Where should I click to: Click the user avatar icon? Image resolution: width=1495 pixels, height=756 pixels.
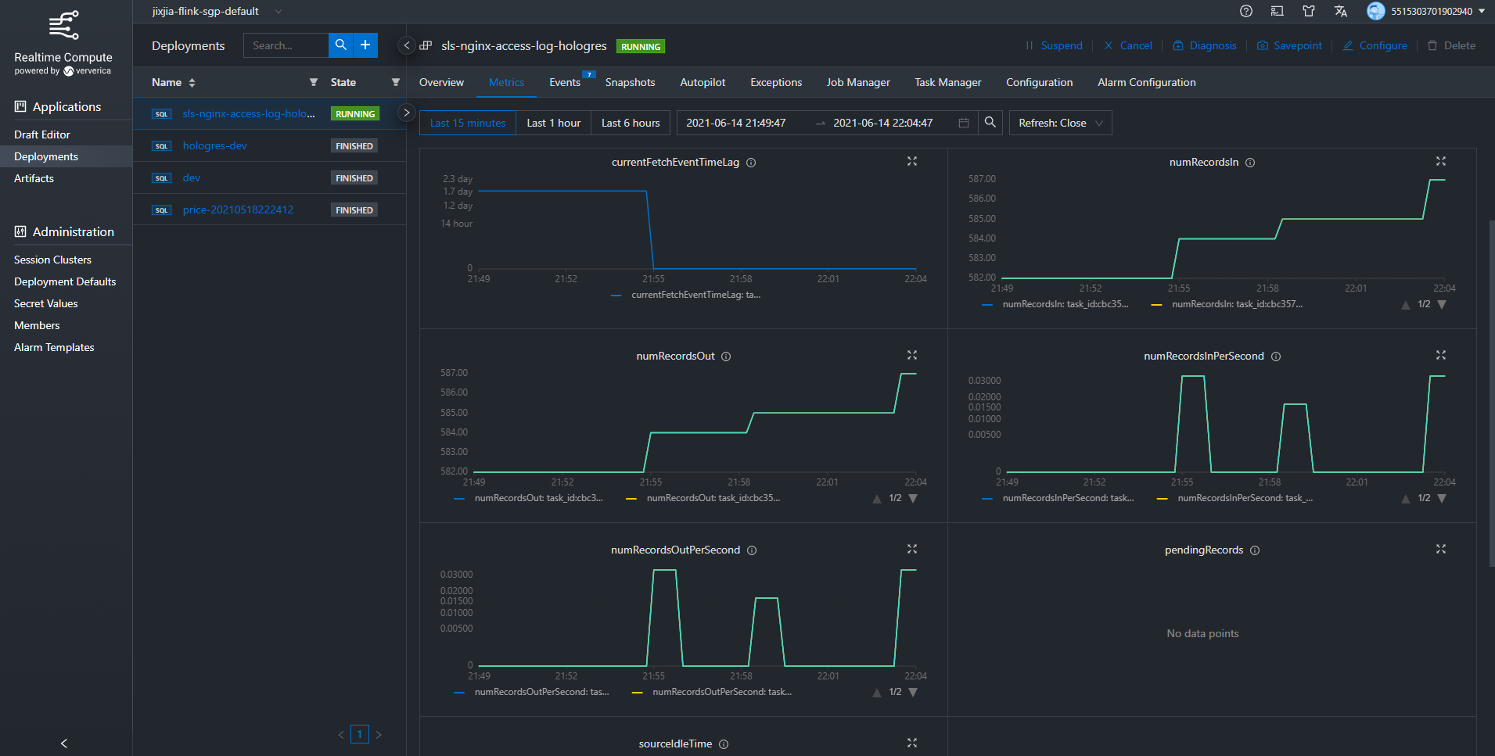1376,11
